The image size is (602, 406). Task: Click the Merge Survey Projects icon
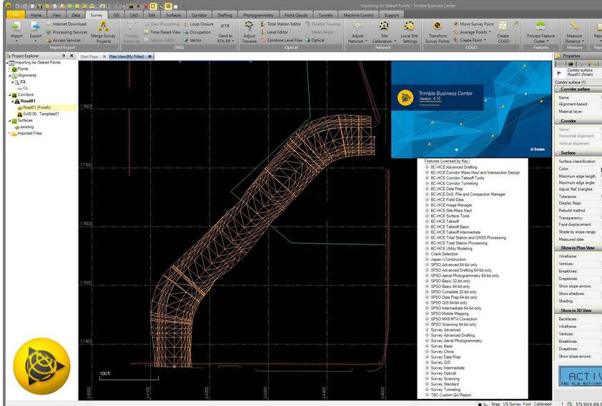pyautogui.click(x=103, y=31)
